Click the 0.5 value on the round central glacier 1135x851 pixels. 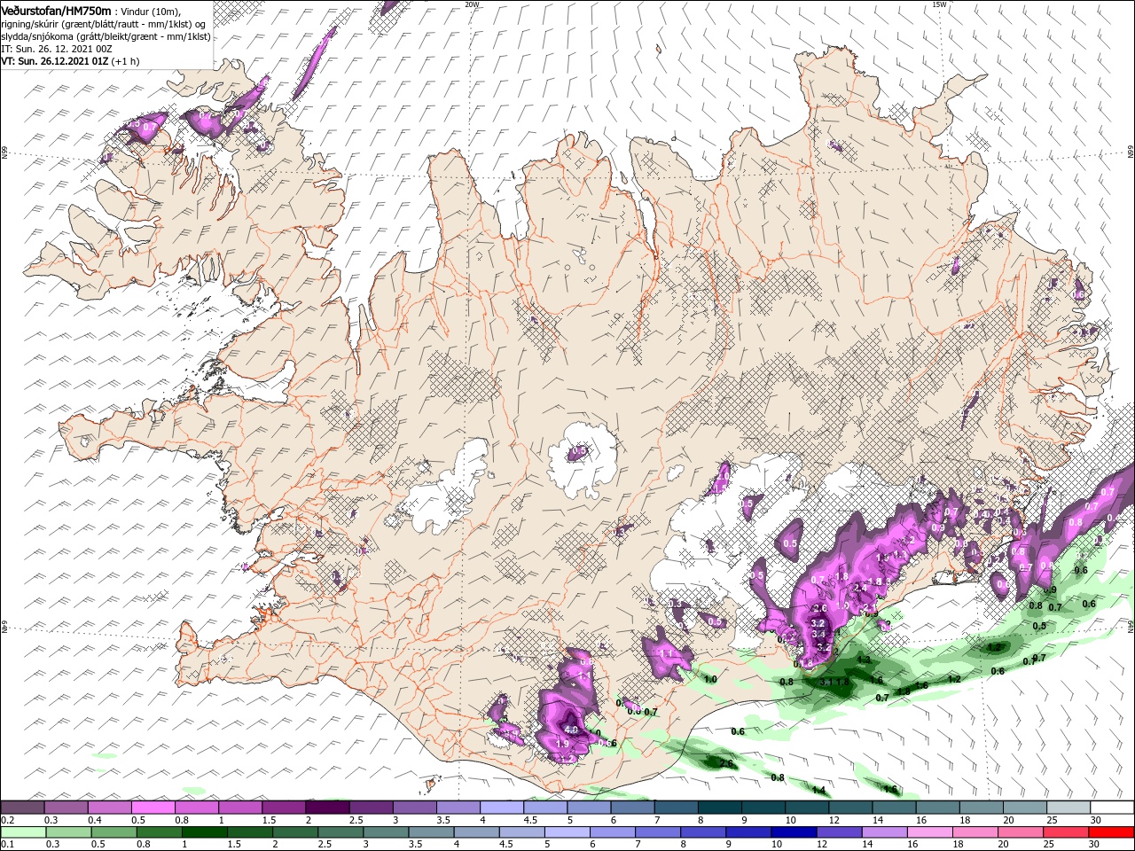tap(579, 451)
